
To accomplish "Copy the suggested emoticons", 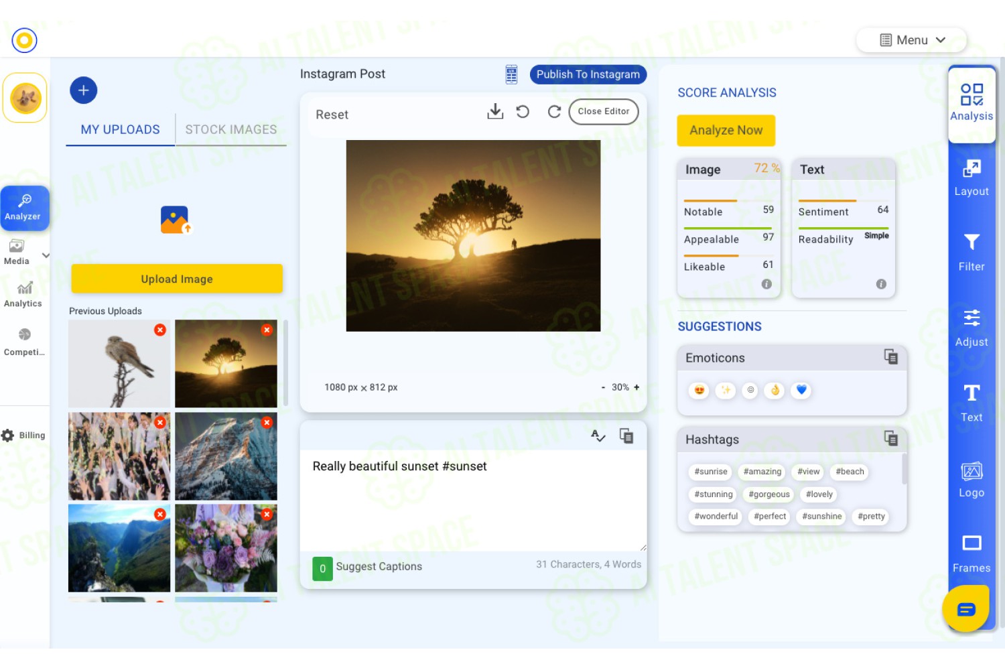I will click(x=890, y=356).
